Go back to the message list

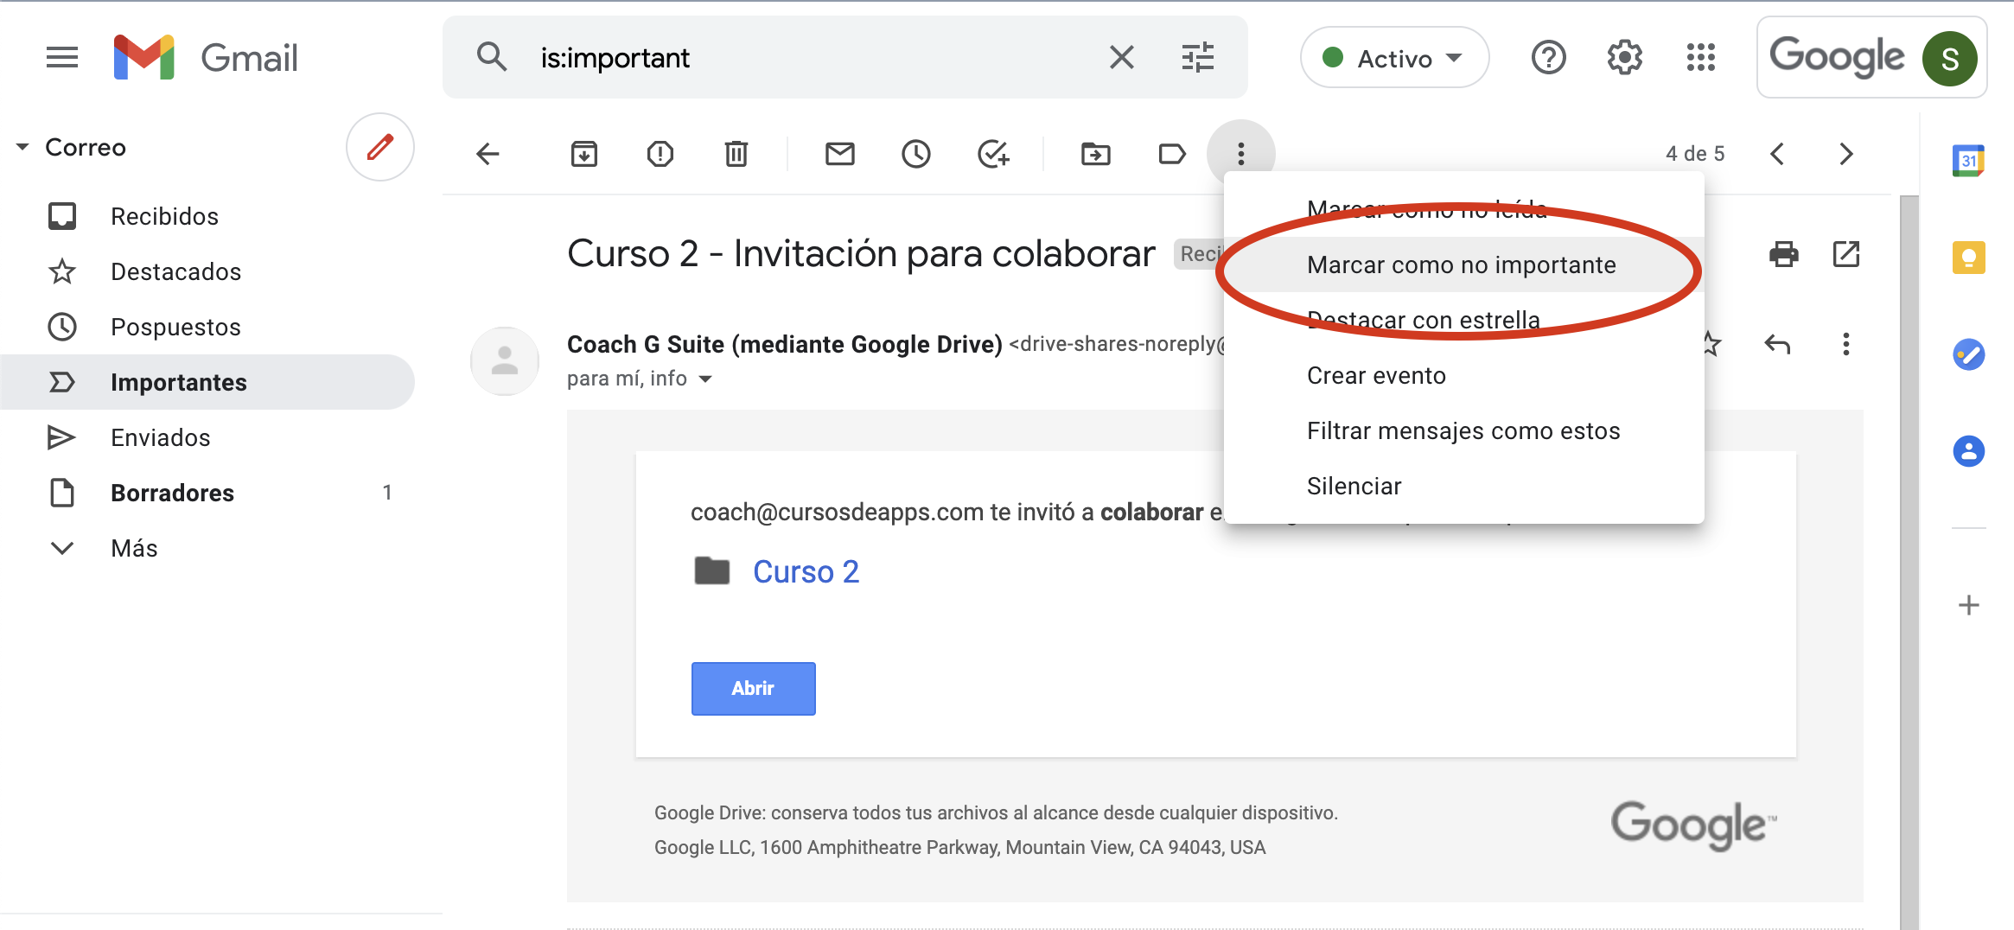[488, 154]
